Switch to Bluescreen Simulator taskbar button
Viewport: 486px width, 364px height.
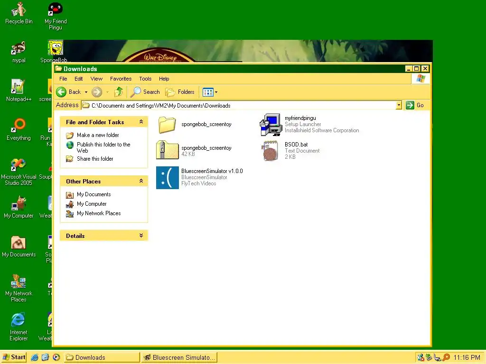point(179,357)
